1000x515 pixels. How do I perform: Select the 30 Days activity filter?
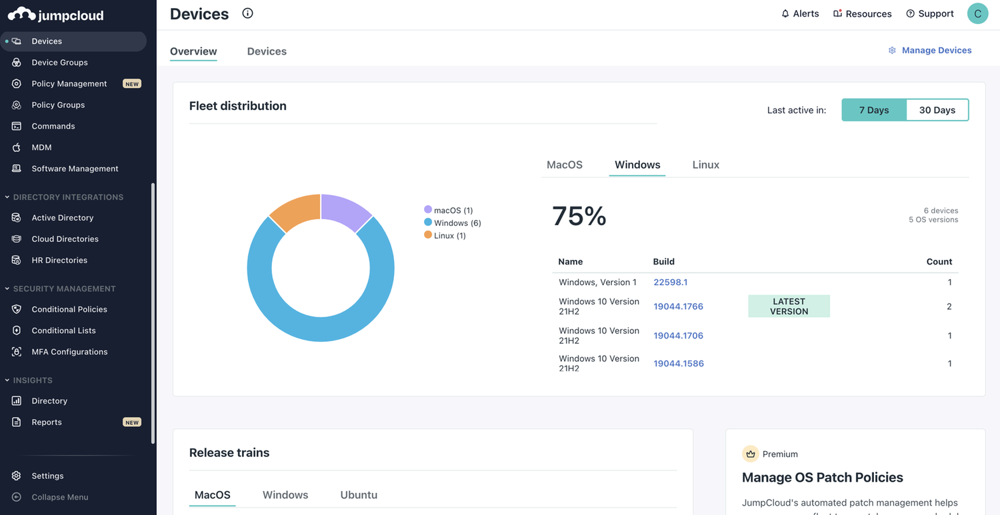tap(937, 110)
